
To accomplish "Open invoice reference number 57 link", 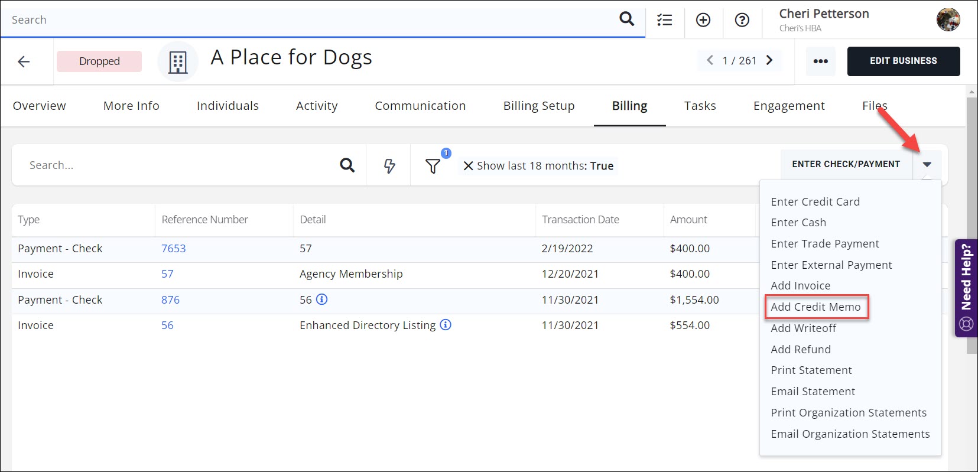I will click(x=167, y=274).
